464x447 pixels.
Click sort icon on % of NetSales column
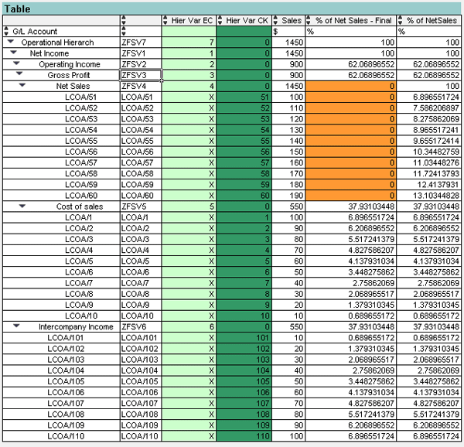(x=401, y=19)
